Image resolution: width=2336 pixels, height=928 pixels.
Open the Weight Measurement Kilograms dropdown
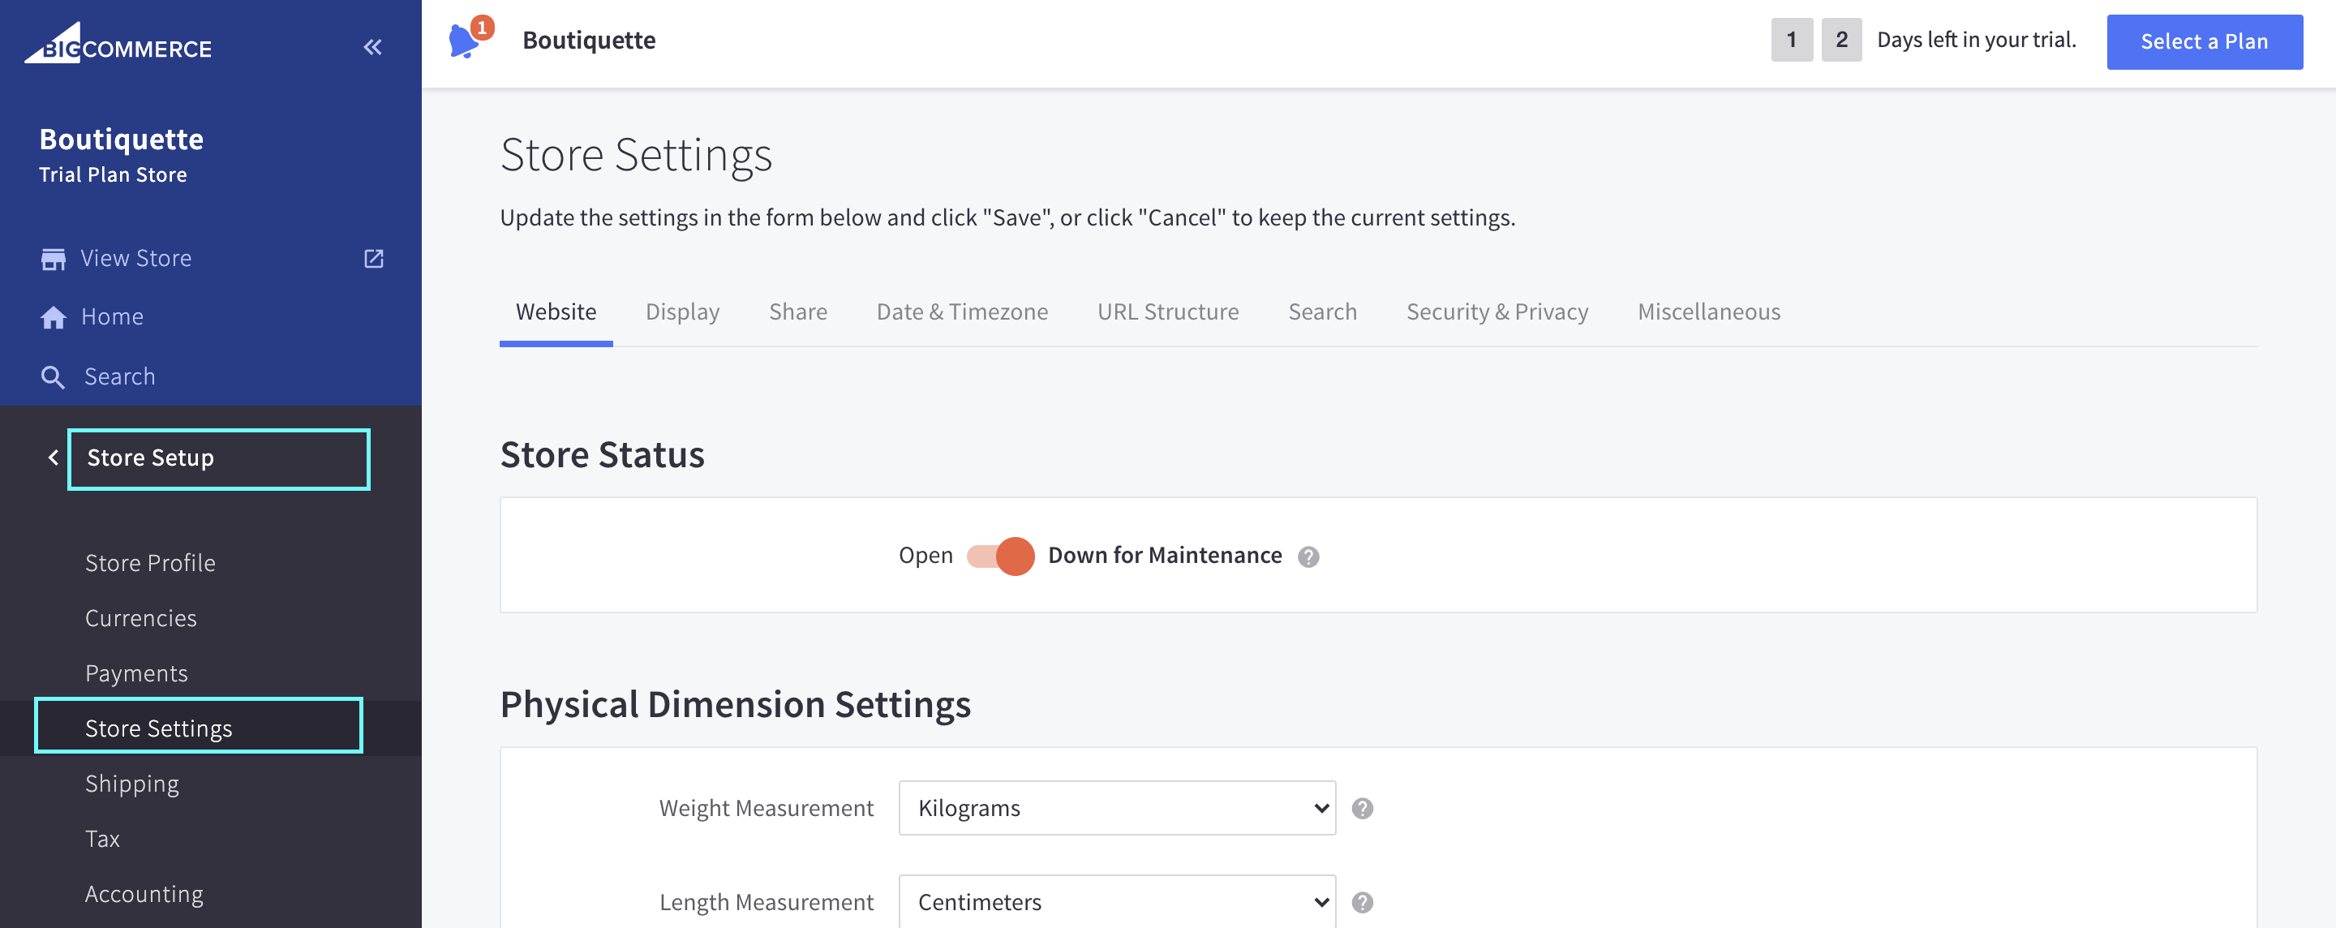coord(1116,808)
